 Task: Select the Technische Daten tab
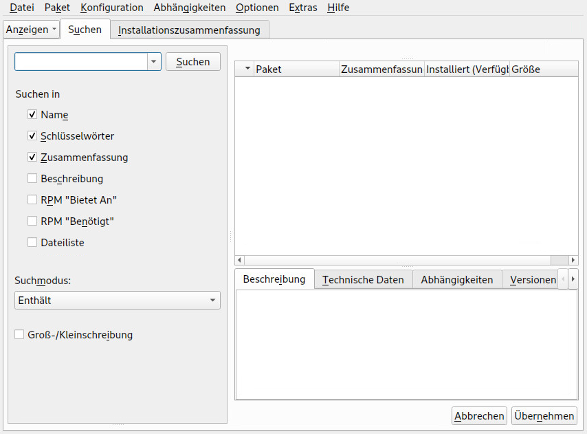[x=363, y=280]
